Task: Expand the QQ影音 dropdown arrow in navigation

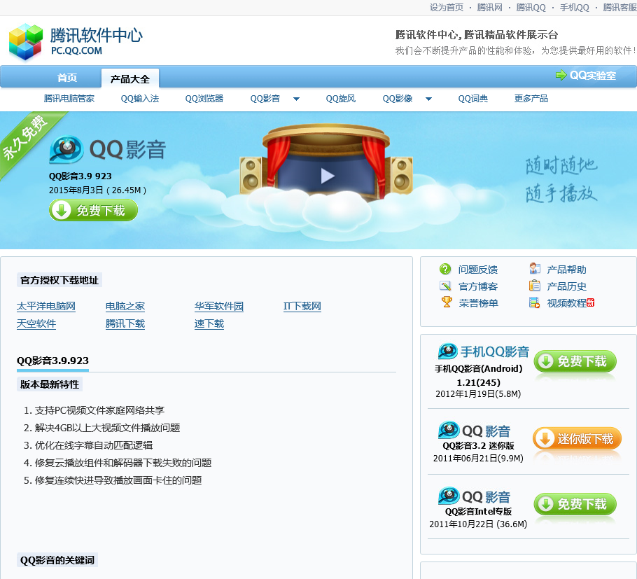Action: (296, 99)
